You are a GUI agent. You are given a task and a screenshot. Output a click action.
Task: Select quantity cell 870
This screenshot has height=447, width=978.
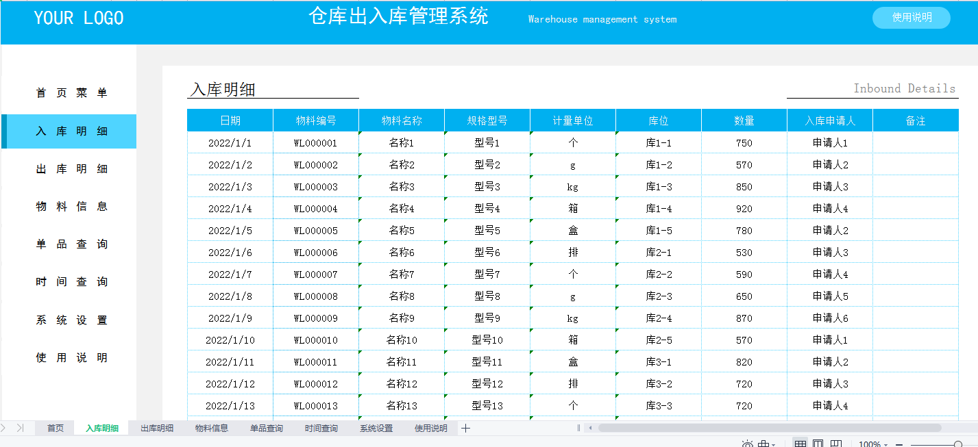pos(744,318)
